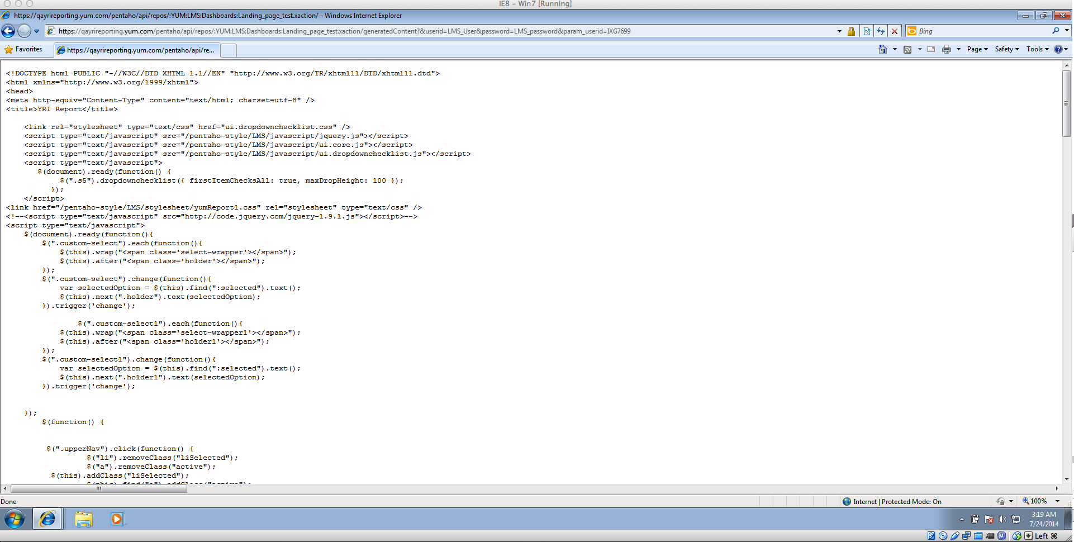The width and height of the screenshot is (1074, 542).
Task: Click the VirtualBox video capture icon
Action: click(x=990, y=536)
